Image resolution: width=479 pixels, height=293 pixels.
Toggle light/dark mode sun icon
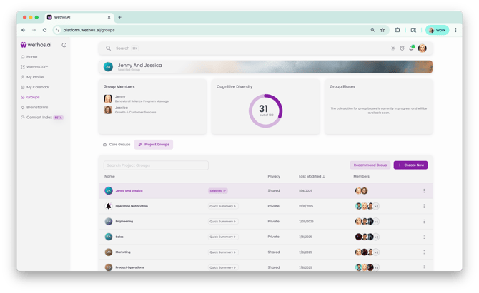(x=392, y=48)
